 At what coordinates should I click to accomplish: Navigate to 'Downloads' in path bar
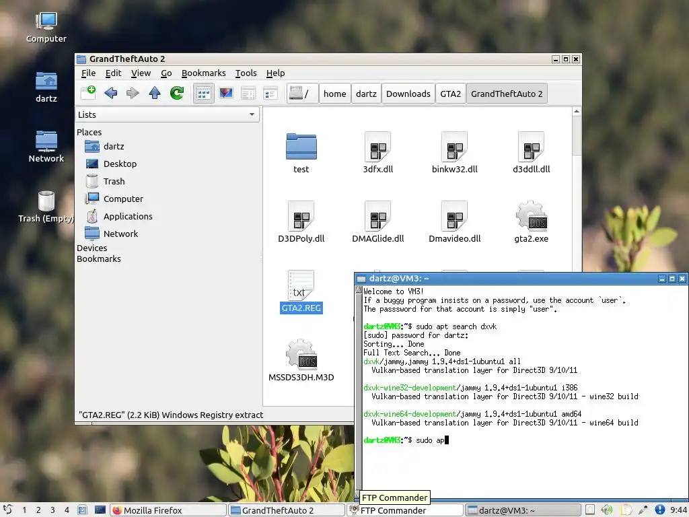[408, 94]
